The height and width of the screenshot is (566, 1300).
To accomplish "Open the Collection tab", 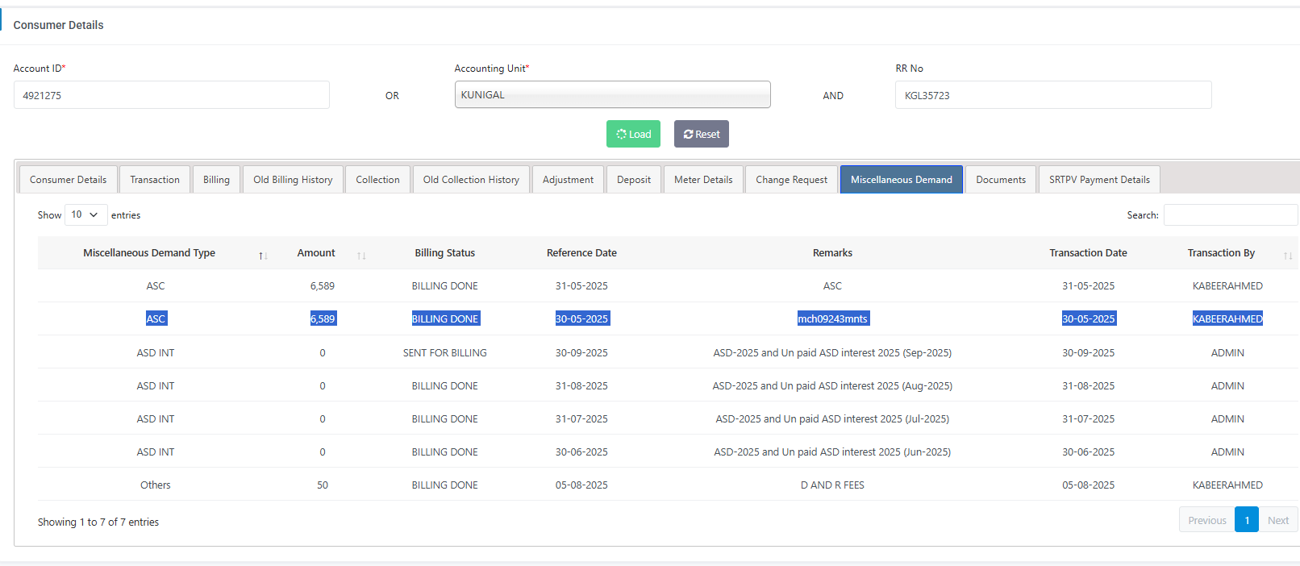I will 377,180.
